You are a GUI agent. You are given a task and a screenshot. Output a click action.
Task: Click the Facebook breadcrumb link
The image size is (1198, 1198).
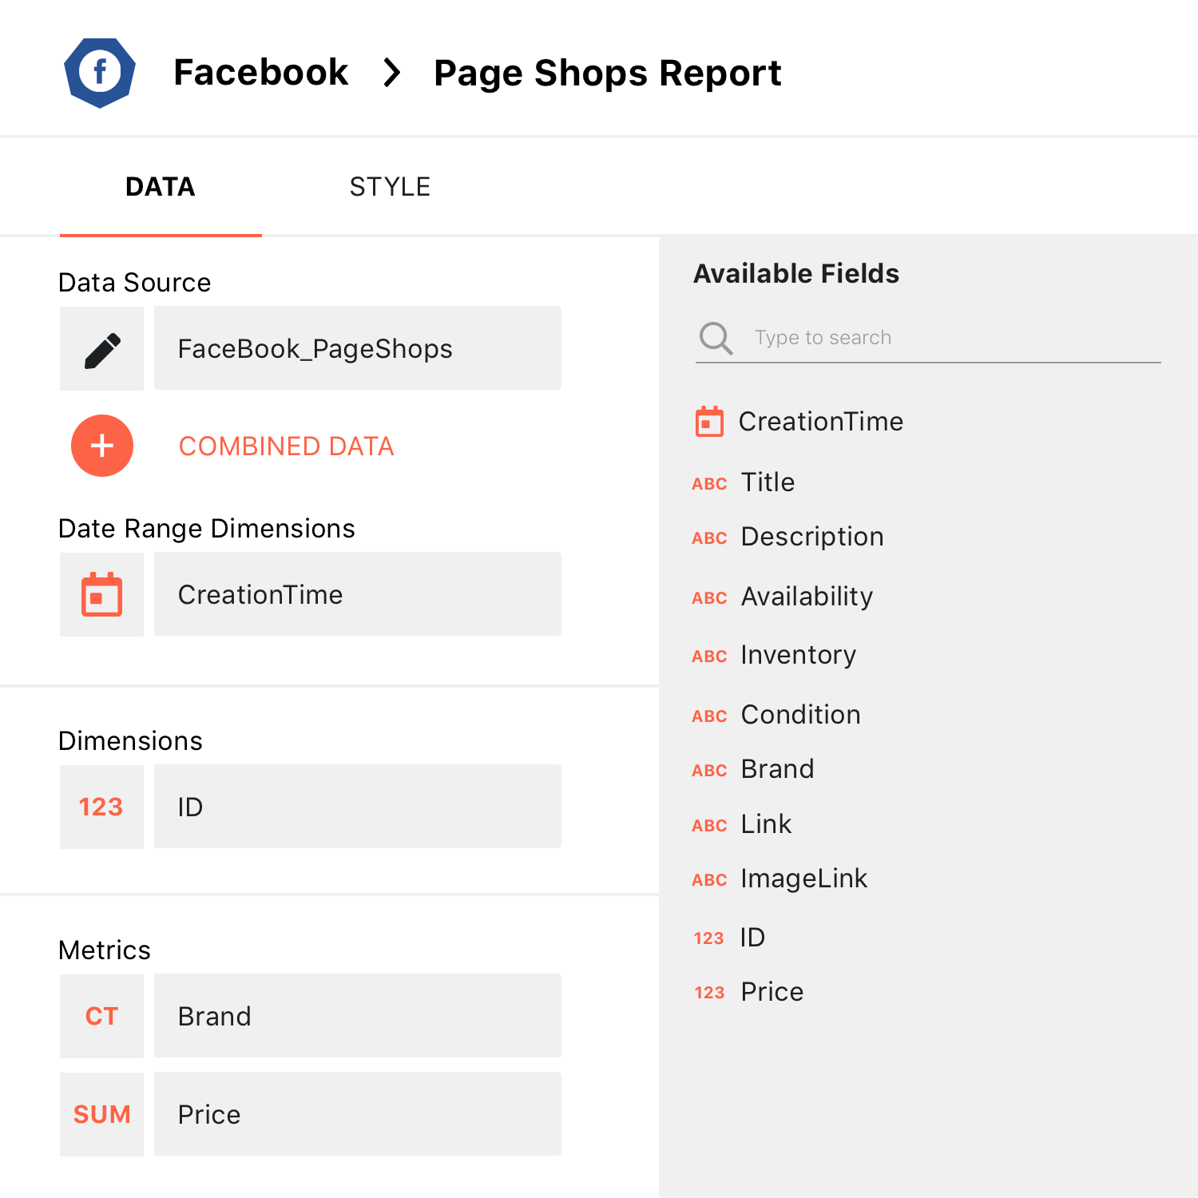coord(261,73)
